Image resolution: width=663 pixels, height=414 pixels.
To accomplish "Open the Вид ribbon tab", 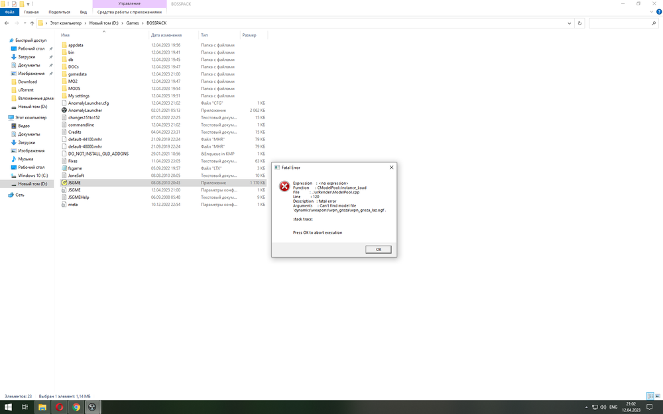I will click(x=84, y=12).
